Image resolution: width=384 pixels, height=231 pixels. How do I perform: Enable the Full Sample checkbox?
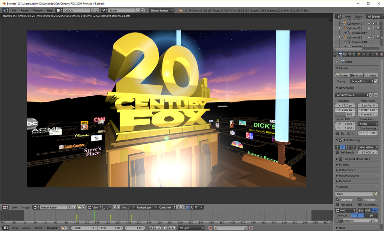337,153
